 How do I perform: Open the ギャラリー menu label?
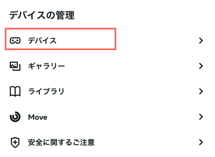pos(46,66)
